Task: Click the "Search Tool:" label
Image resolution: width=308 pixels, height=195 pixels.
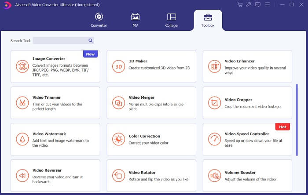Action: [21, 40]
